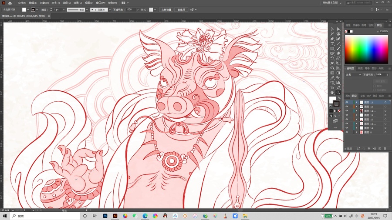Image resolution: width=392 pixels, height=220 pixels.
Task: Click target circle of layer 图层 12
Action: 385,107
